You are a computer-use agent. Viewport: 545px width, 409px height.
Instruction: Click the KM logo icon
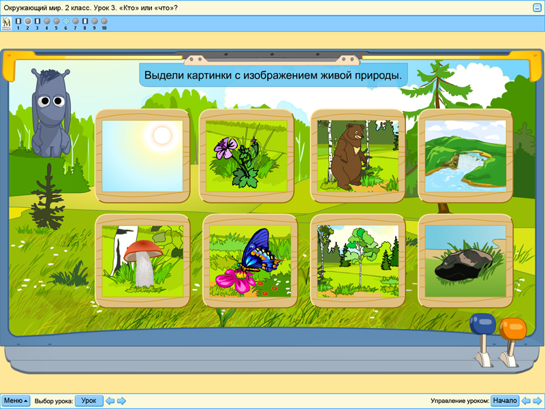(x=6, y=24)
